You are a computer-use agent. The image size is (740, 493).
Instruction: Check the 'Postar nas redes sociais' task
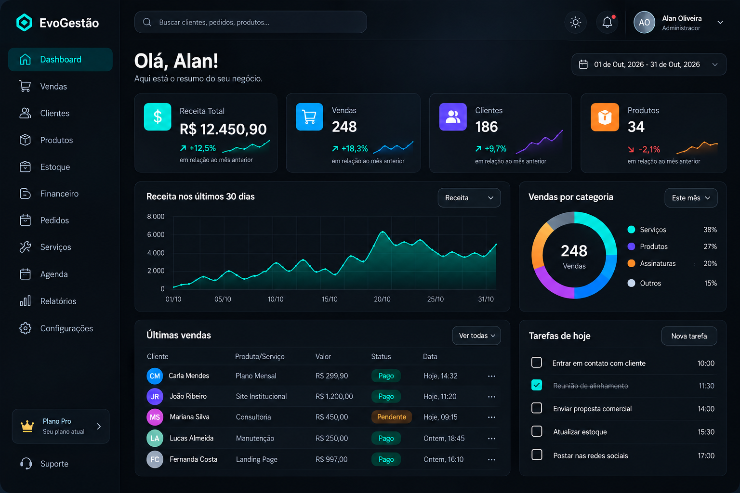coord(537,454)
